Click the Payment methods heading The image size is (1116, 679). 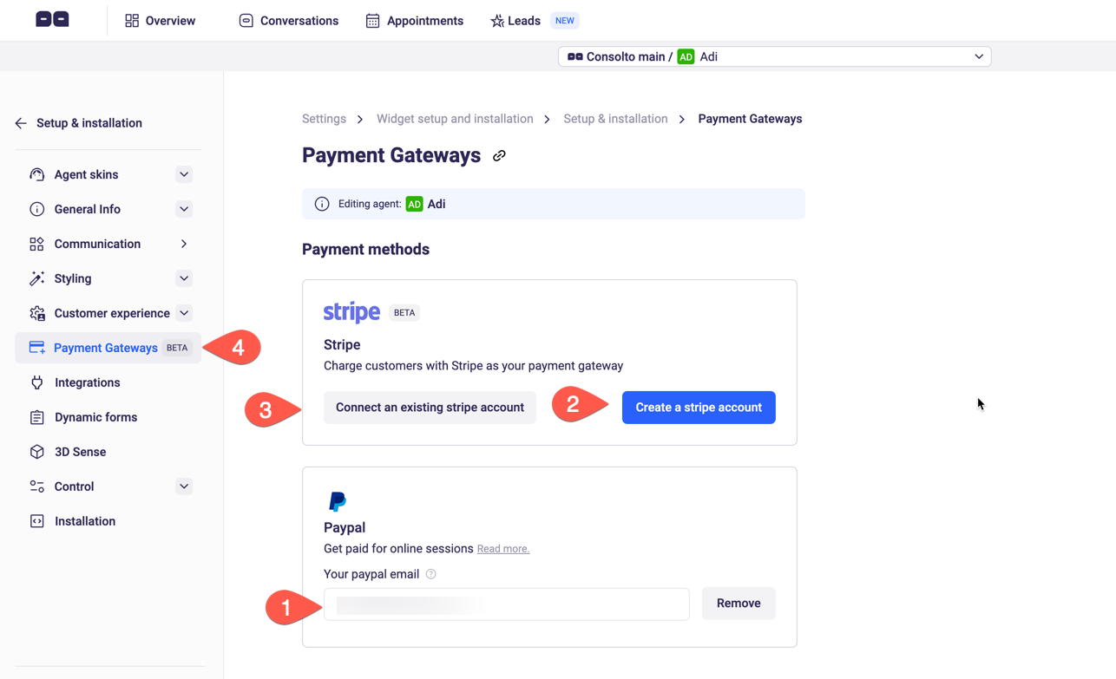pyautogui.click(x=365, y=250)
